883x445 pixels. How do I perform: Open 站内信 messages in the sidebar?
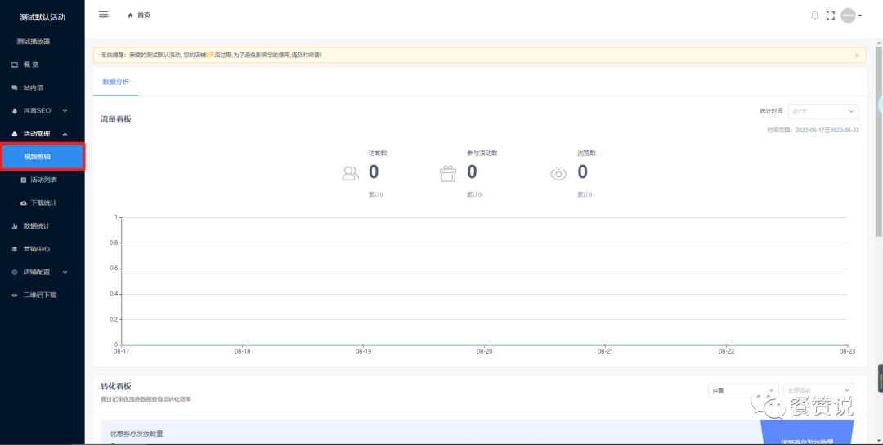tap(43, 87)
